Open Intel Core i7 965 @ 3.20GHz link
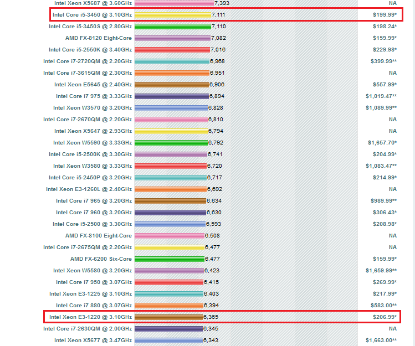The height and width of the screenshot is (346, 415). coord(94,201)
